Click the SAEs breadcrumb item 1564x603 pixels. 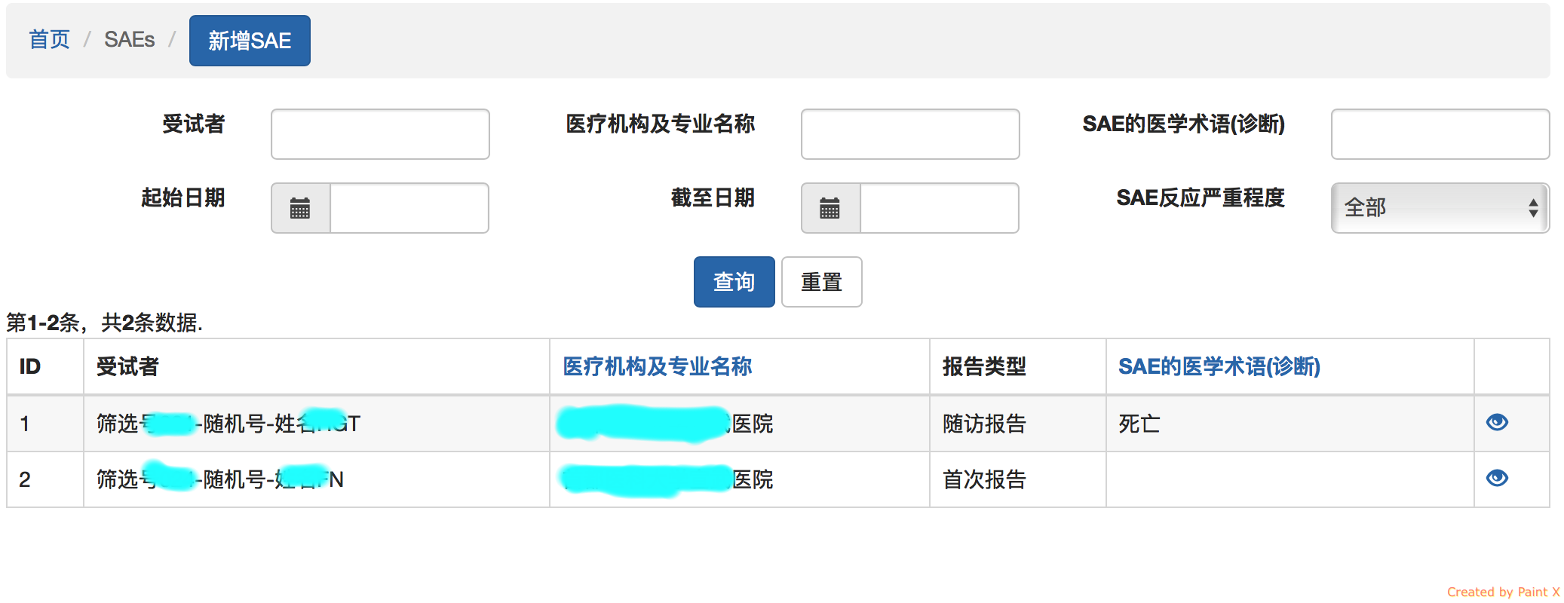click(129, 40)
